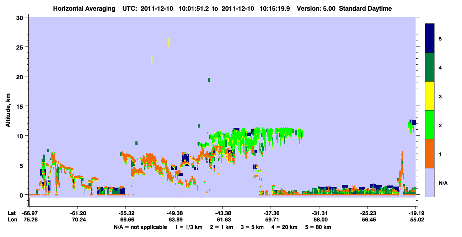The image size is (462, 237).
Task: Click the '3 = 5 km' legend entry
Action: tap(252, 227)
